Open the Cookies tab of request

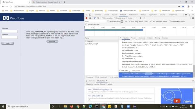[165, 38]
